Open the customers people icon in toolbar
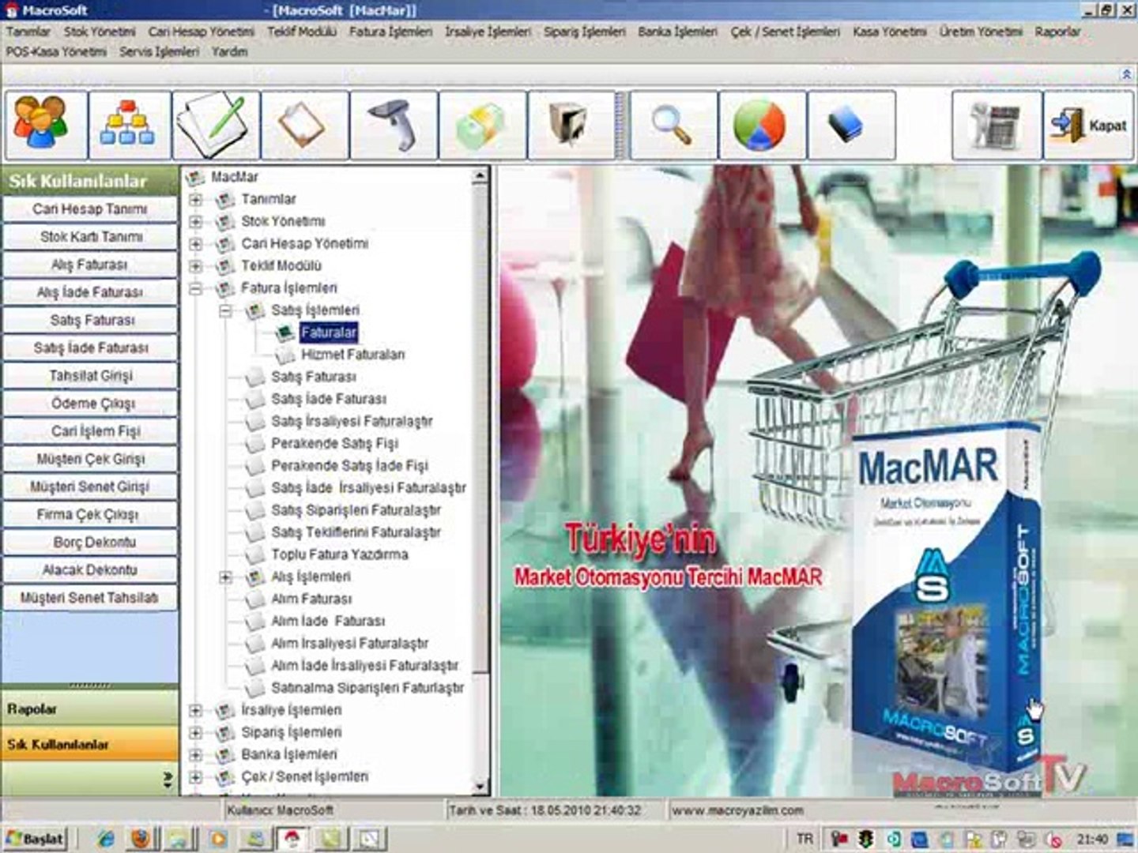The height and width of the screenshot is (853, 1138). 46,126
